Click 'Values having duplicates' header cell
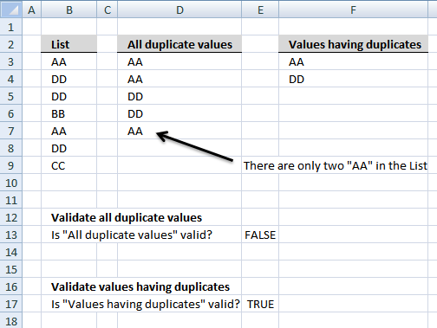437x328 pixels. tap(353, 44)
